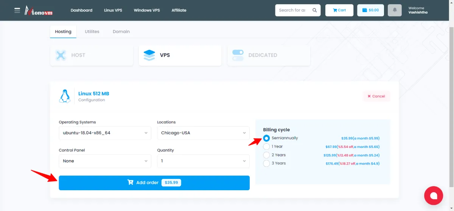Image resolution: width=454 pixels, height=211 pixels.
Task: Click the MonoVM logo
Action: [38, 11]
